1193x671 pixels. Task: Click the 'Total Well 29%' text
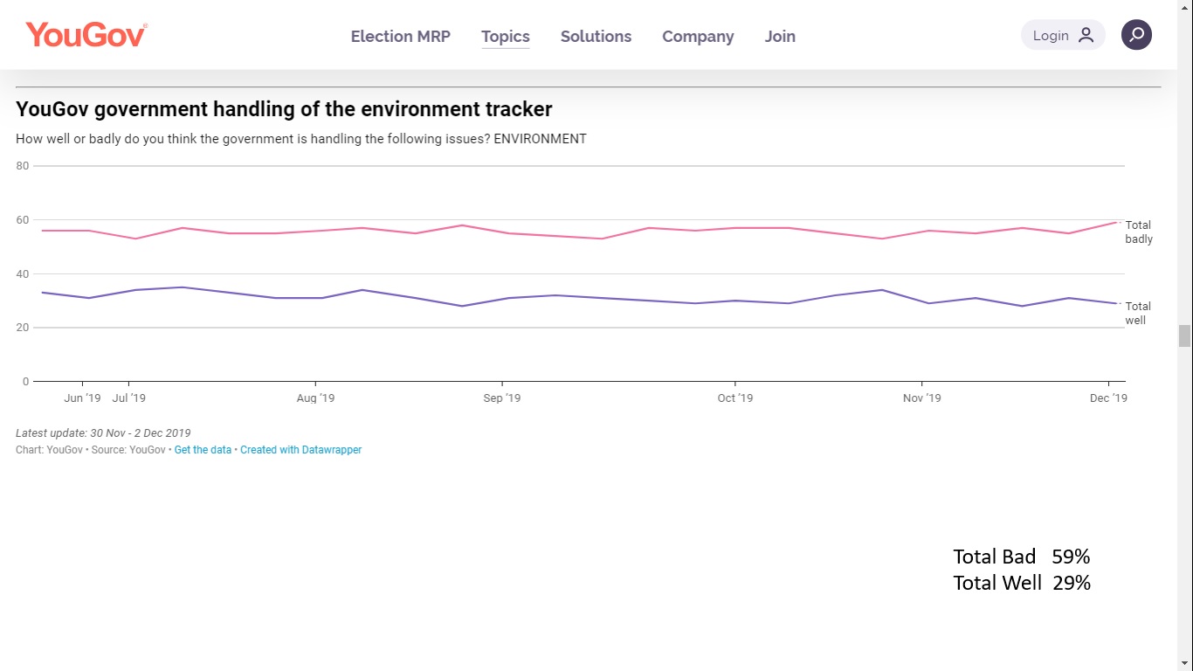(x=1022, y=583)
